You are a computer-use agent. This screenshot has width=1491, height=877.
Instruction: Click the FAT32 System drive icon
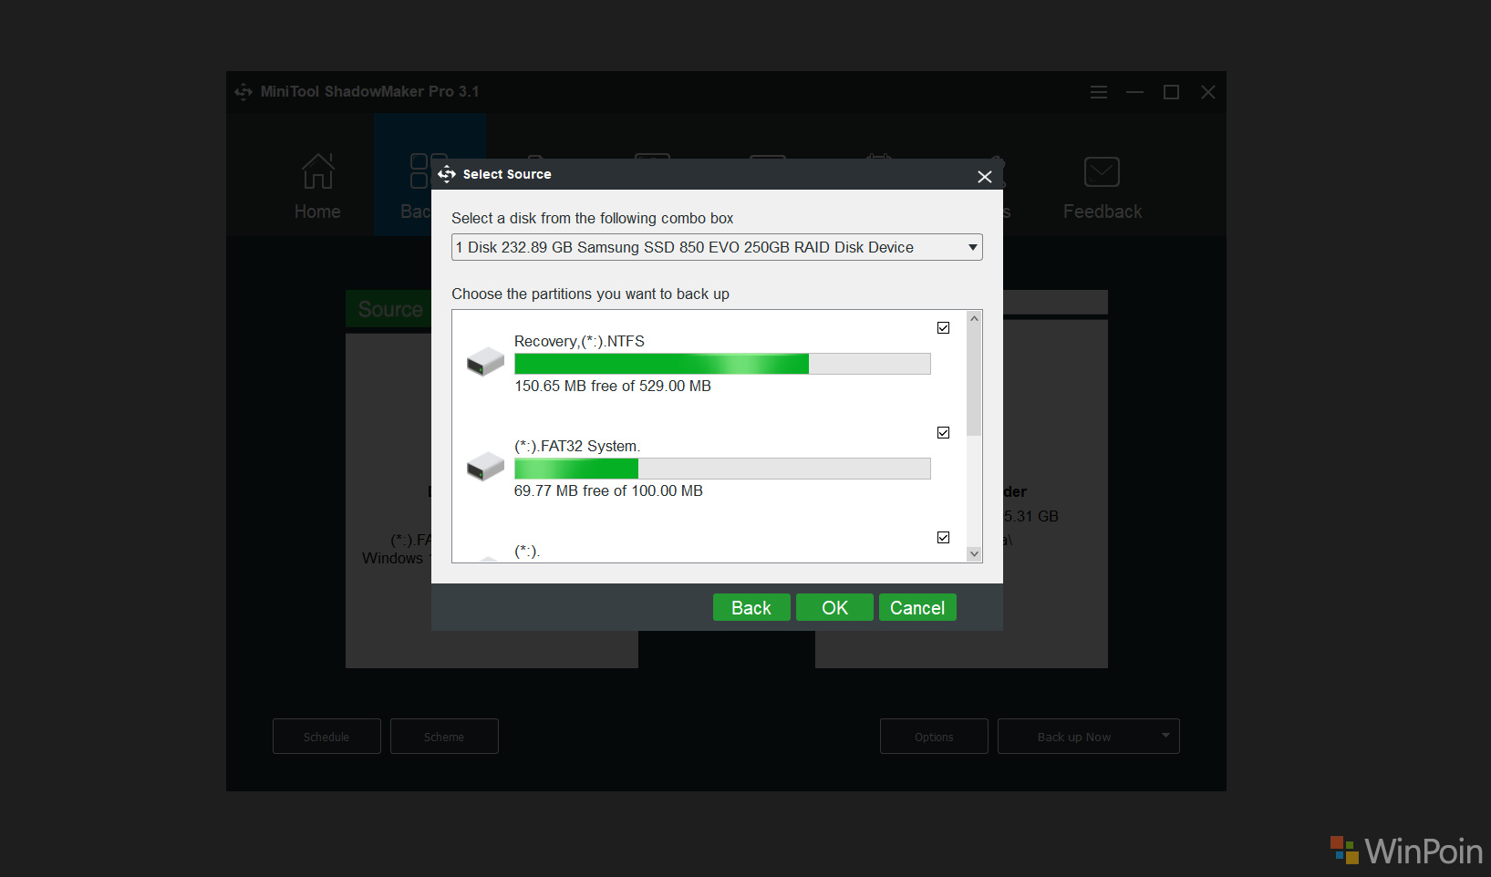click(x=485, y=467)
